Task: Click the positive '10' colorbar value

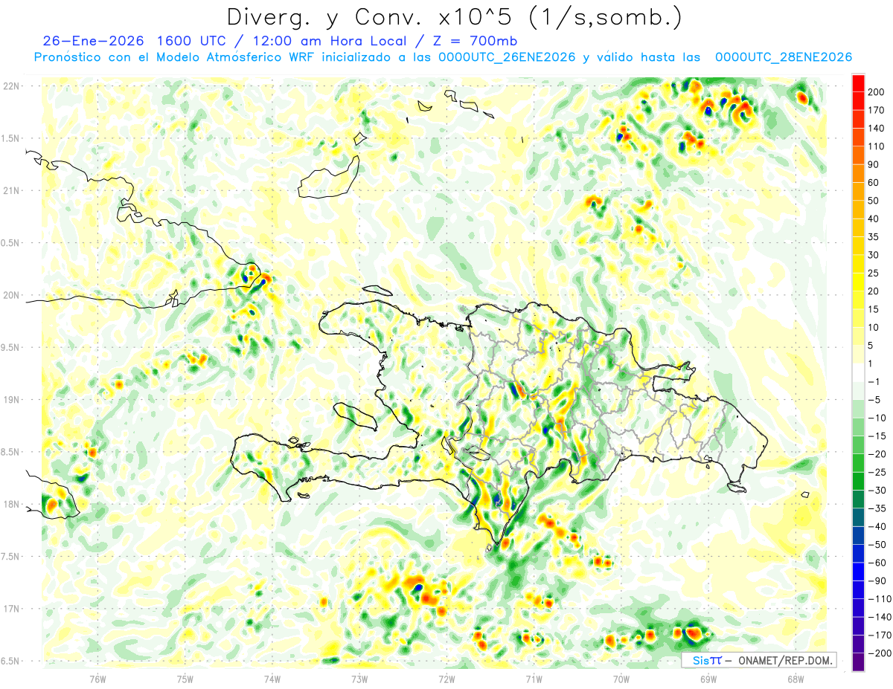Action: pos(874,327)
